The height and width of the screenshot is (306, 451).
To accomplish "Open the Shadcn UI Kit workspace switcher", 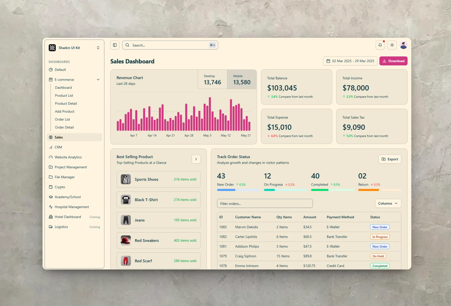I will pos(98,48).
